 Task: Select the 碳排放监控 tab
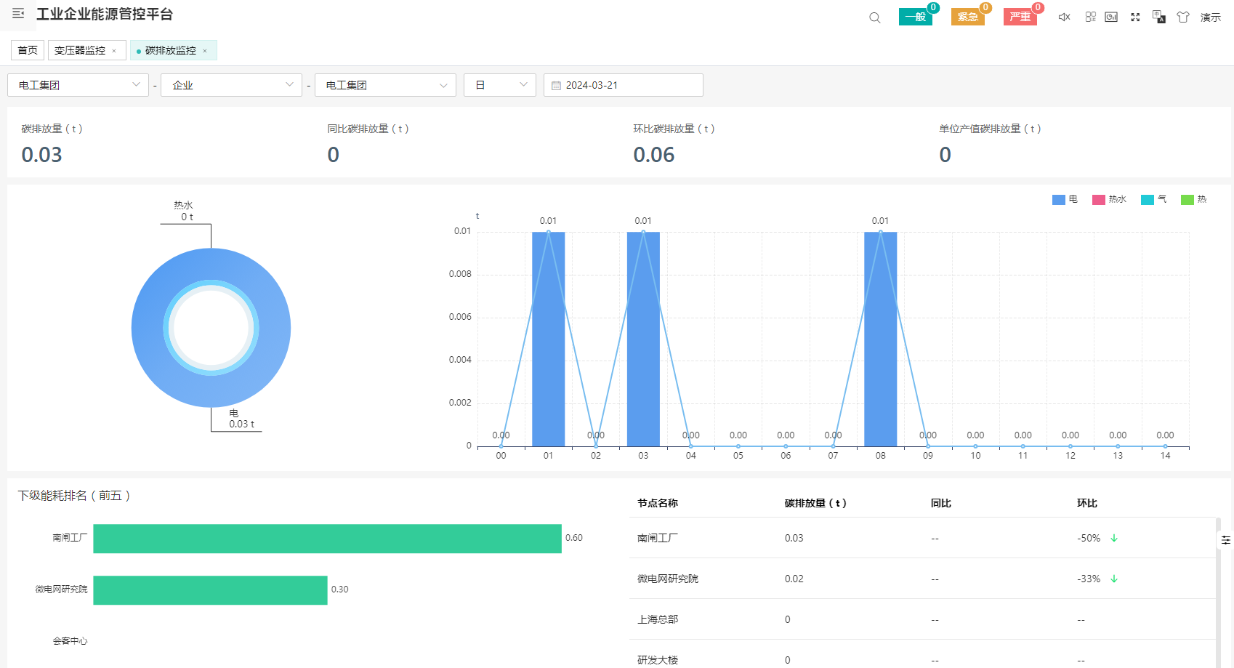(x=171, y=50)
